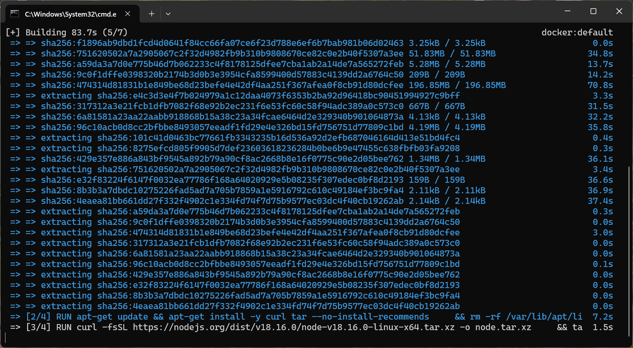Image resolution: width=633 pixels, height=348 pixels.
Task: Maximize the terminal window
Action: (x=593, y=11)
